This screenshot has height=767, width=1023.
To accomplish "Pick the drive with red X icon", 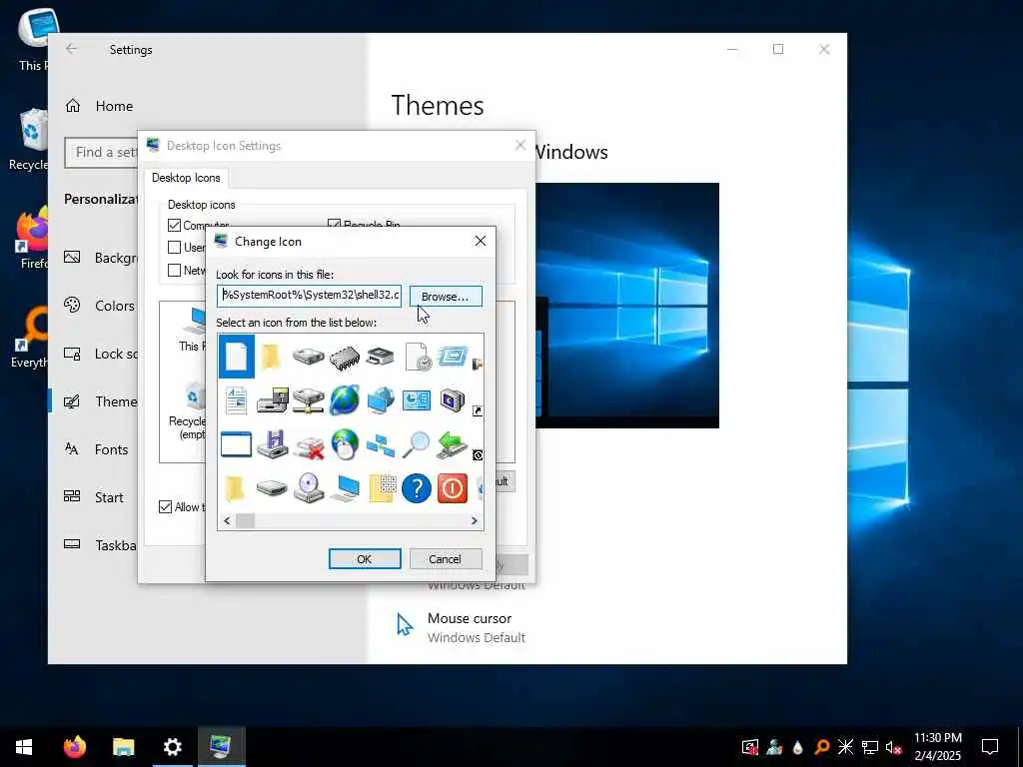I will [308, 446].
